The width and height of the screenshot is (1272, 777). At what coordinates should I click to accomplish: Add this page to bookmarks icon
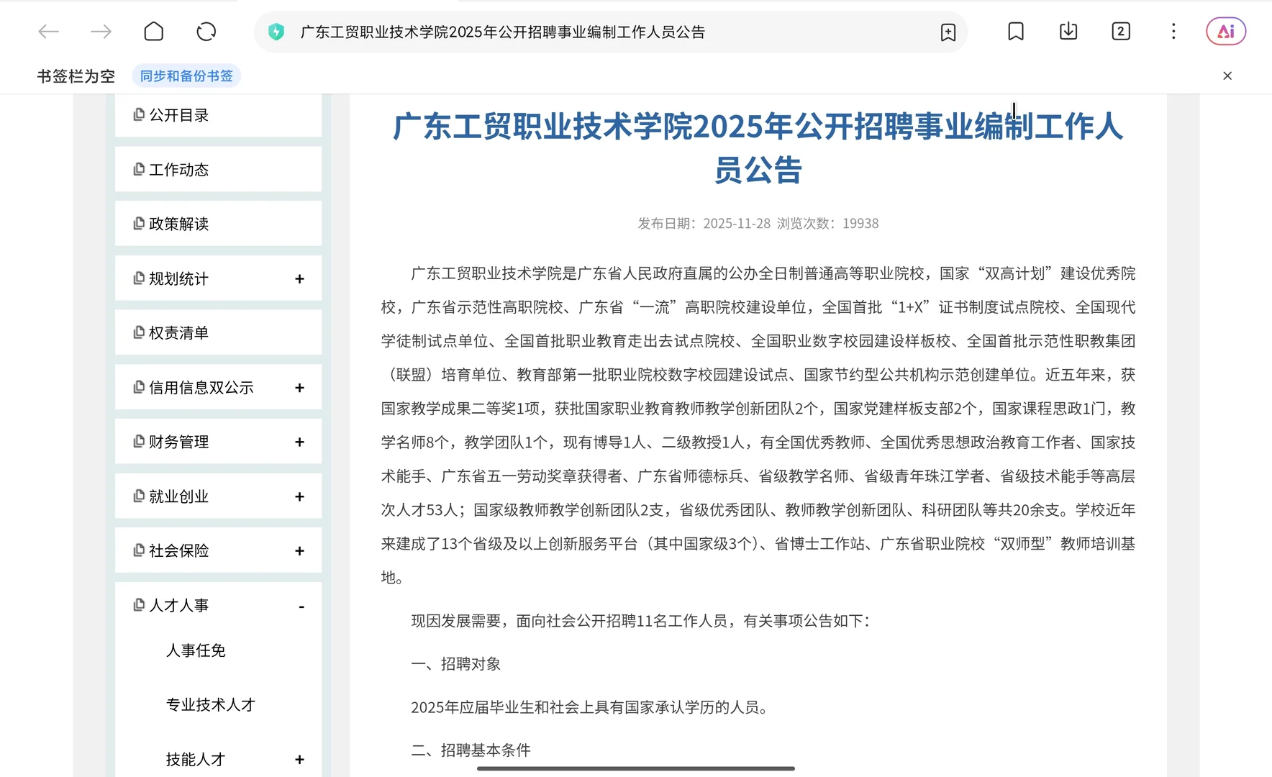click(948, 32)
